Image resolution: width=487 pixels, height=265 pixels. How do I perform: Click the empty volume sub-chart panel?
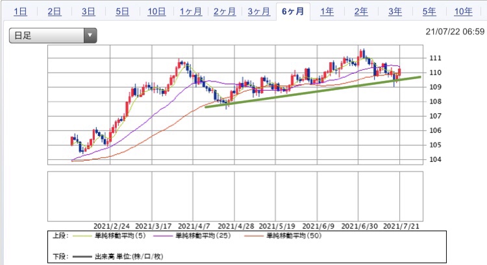[x=235, y=196]
